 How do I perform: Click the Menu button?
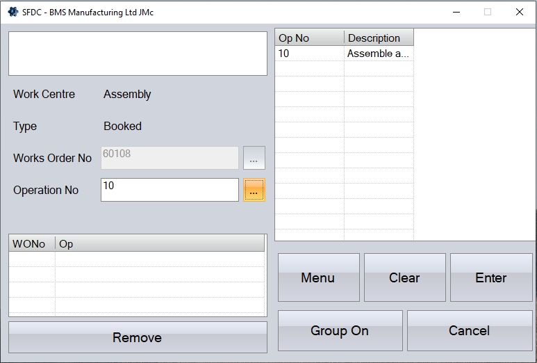[x=318, y=277]
